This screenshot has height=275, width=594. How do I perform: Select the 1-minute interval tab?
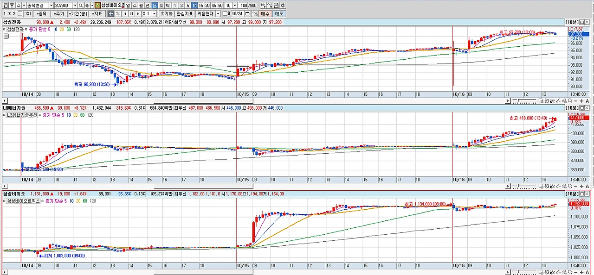(x=175, y=5)
